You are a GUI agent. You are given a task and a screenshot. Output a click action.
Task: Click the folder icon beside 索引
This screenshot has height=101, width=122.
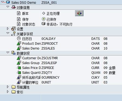[x=14, y=92]
